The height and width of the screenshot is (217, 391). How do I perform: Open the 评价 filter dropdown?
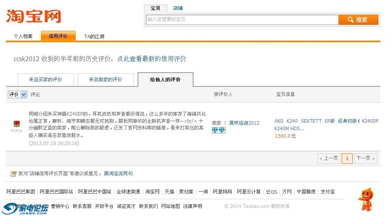[x=17, y=95]
